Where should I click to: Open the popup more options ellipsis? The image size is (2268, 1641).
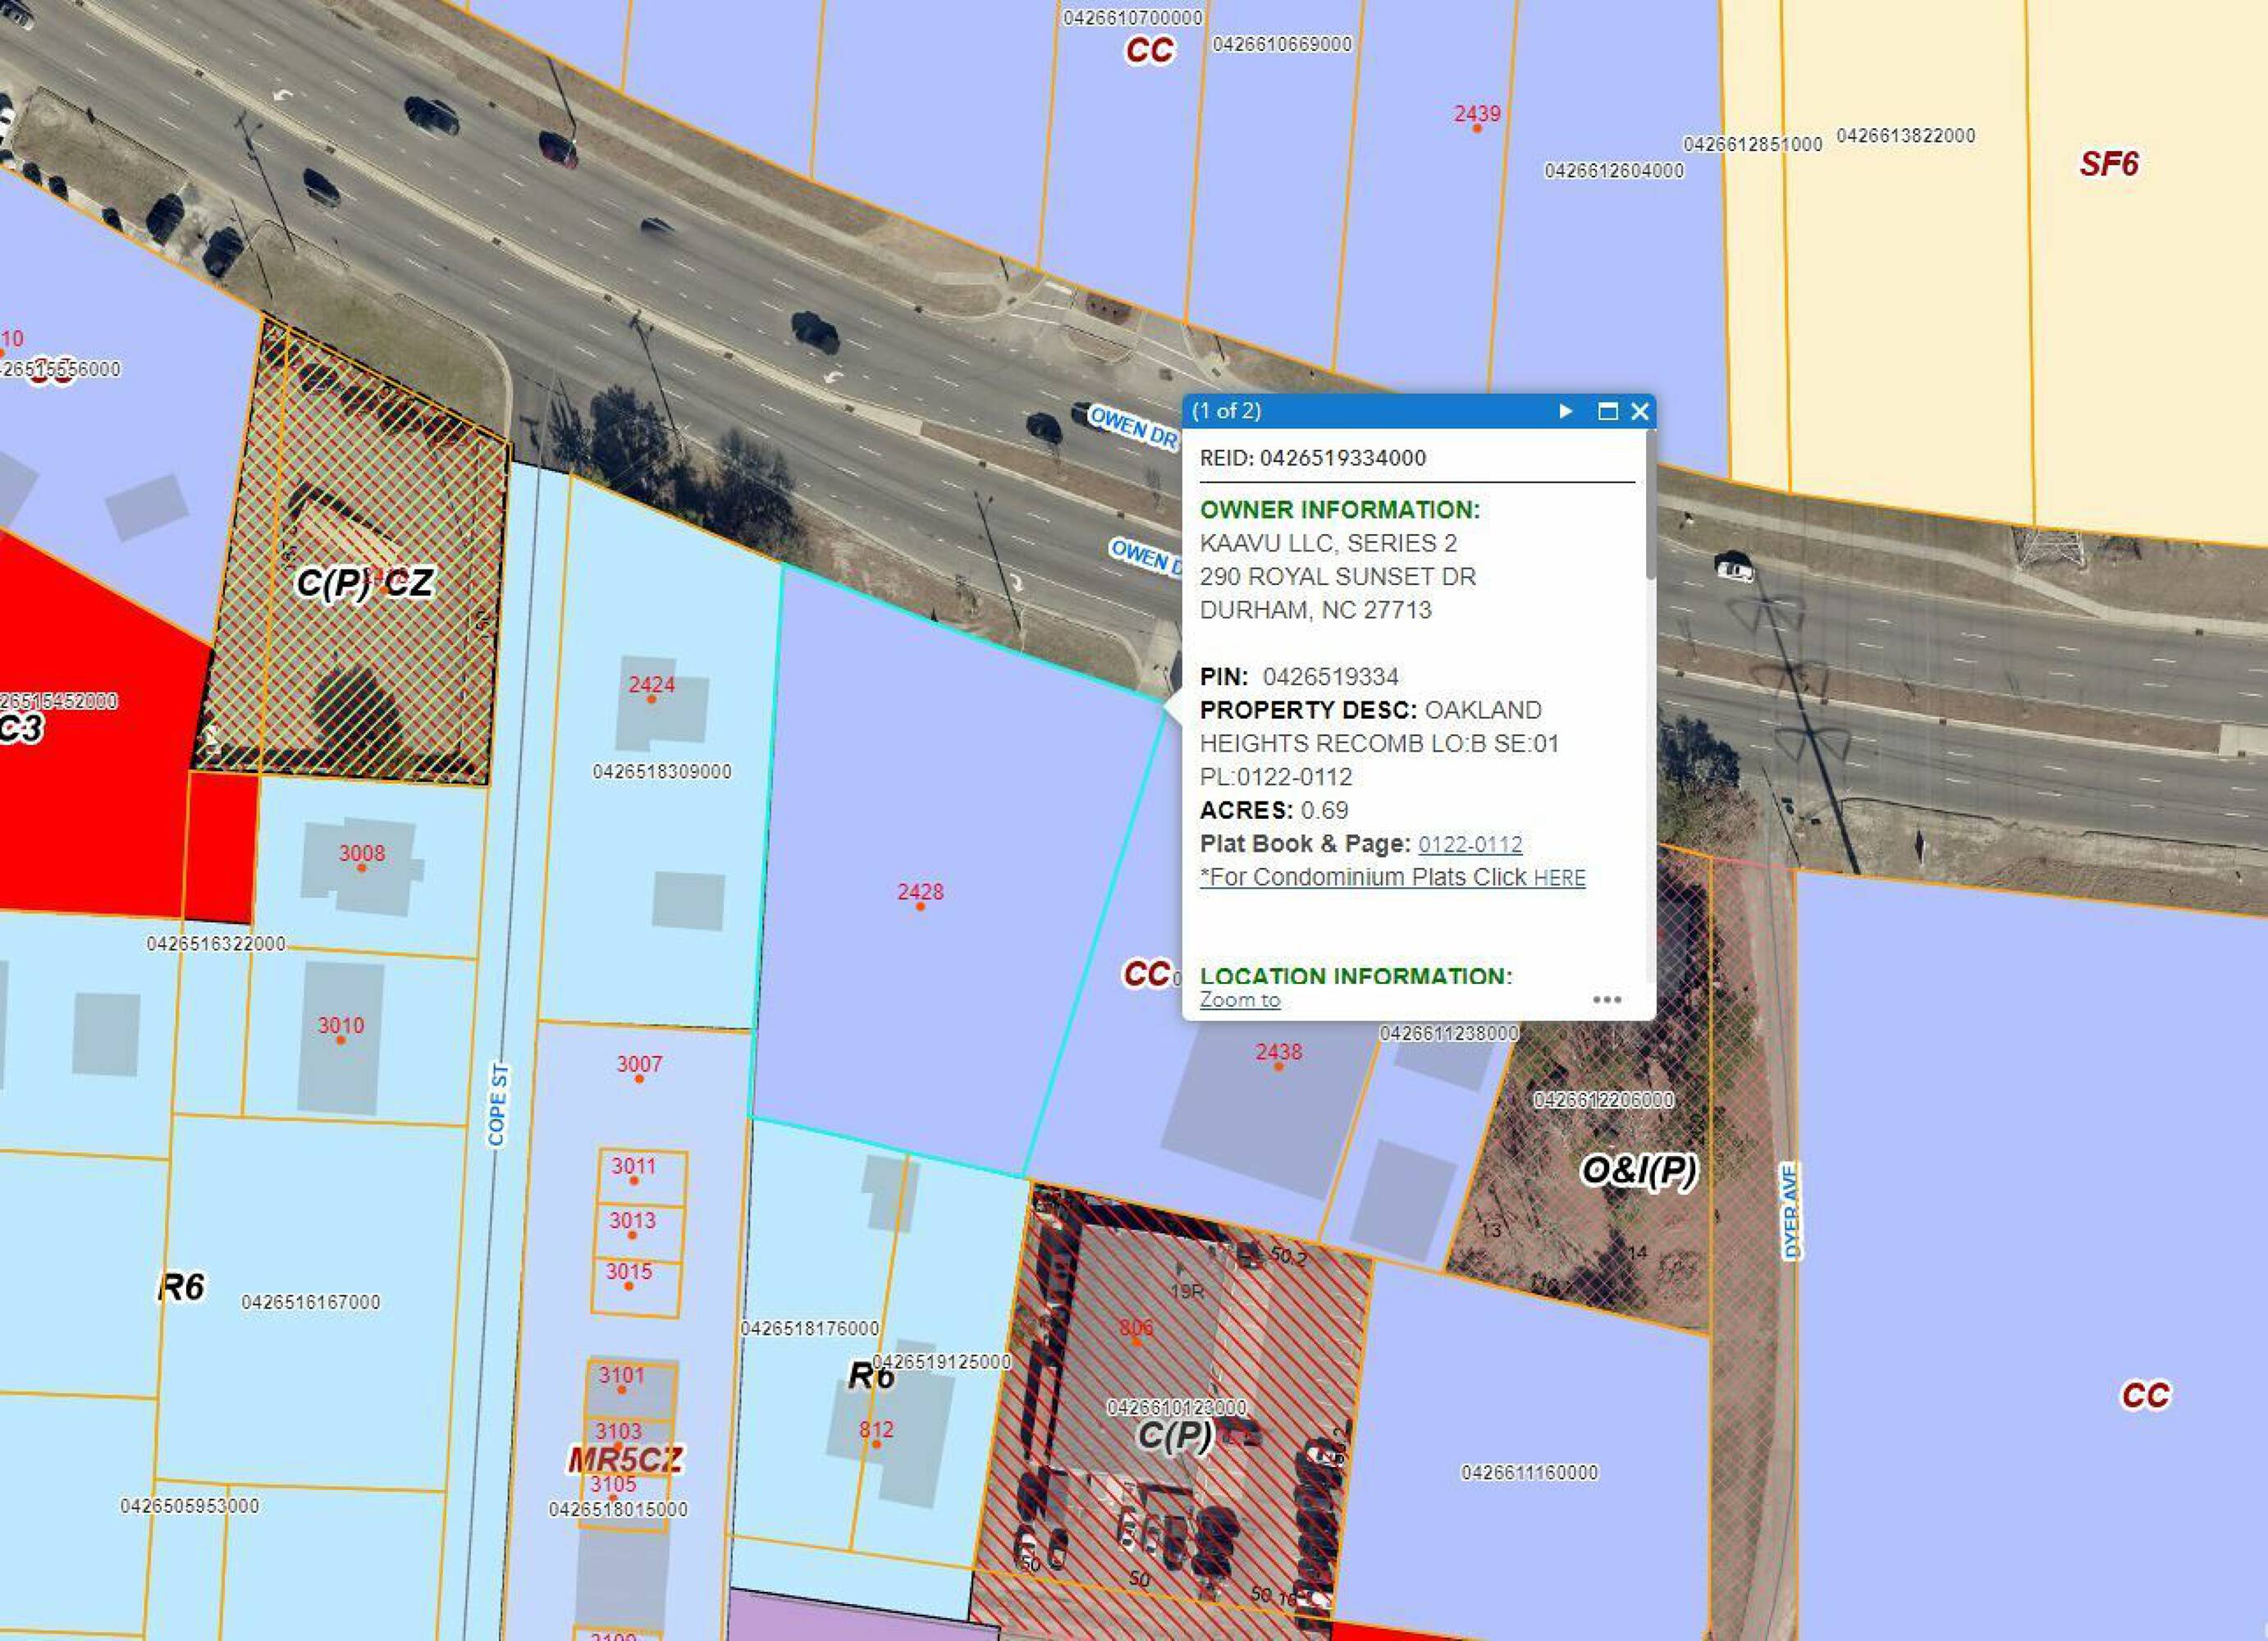click(x=1606, y=999)
